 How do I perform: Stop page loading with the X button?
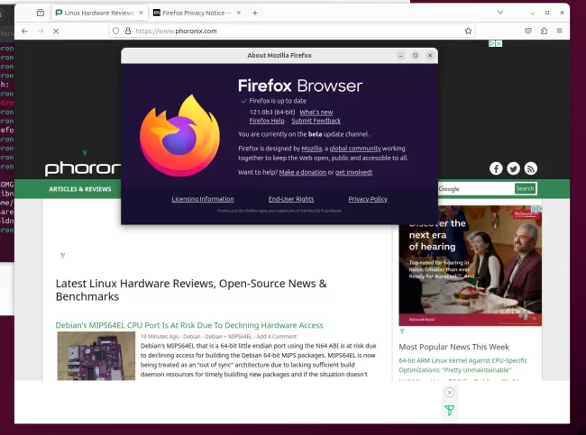coord(56,31)
